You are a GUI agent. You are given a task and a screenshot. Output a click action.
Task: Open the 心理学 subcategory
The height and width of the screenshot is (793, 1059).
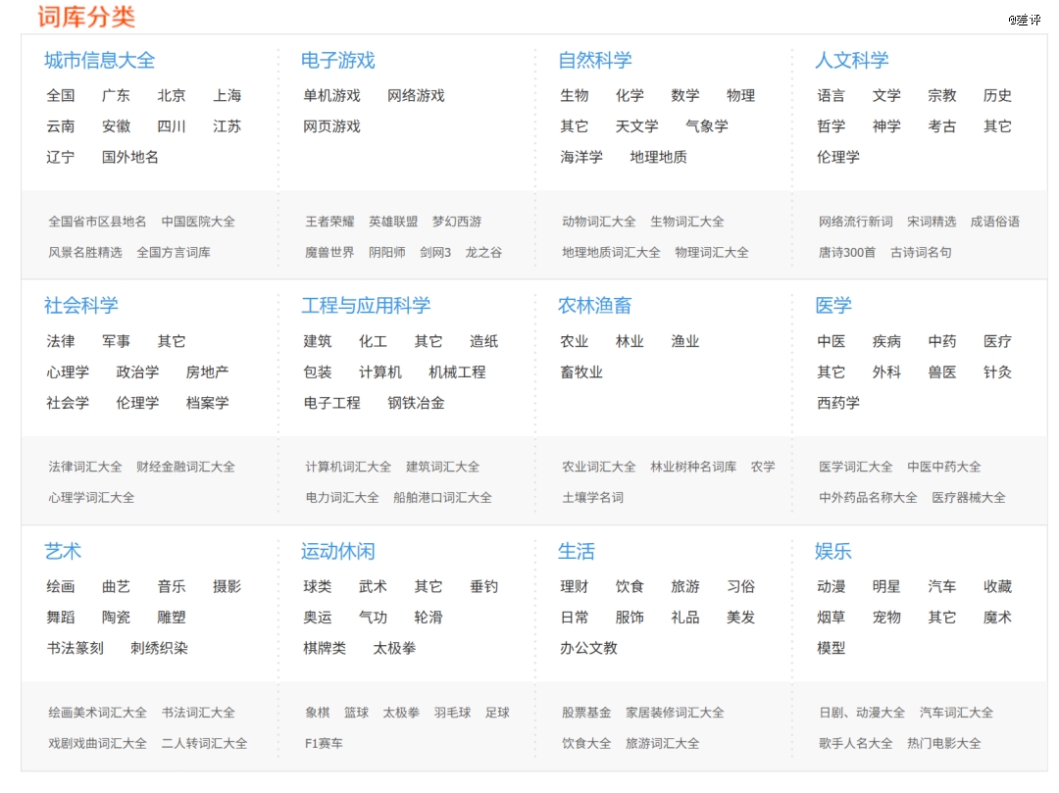coord(68,372)
